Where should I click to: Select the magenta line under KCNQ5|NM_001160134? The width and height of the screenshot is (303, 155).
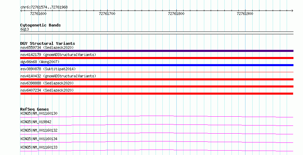pos(157,142)
